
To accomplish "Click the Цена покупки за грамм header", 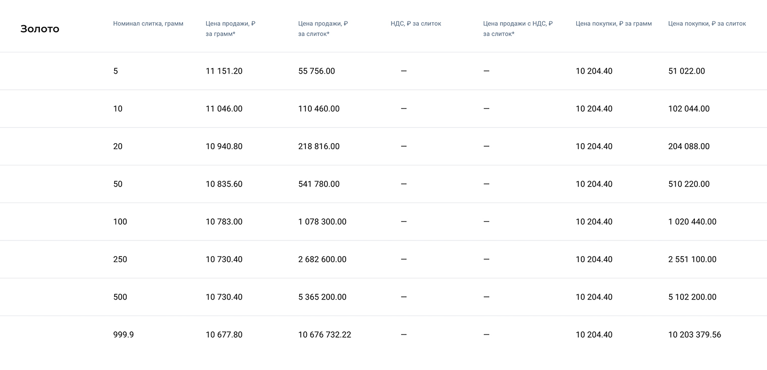I will click(614, 24).
